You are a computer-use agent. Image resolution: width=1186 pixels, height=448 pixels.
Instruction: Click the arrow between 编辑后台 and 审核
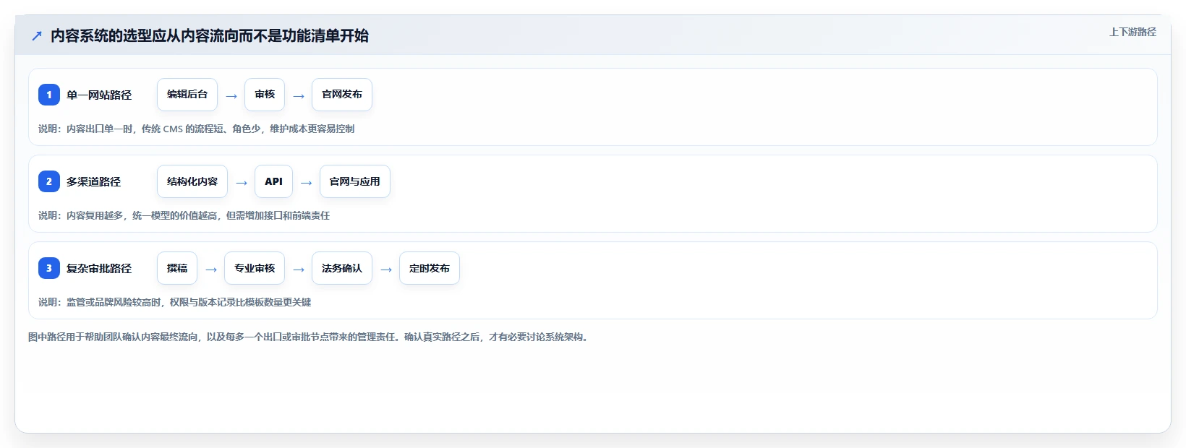click(231, 96)
